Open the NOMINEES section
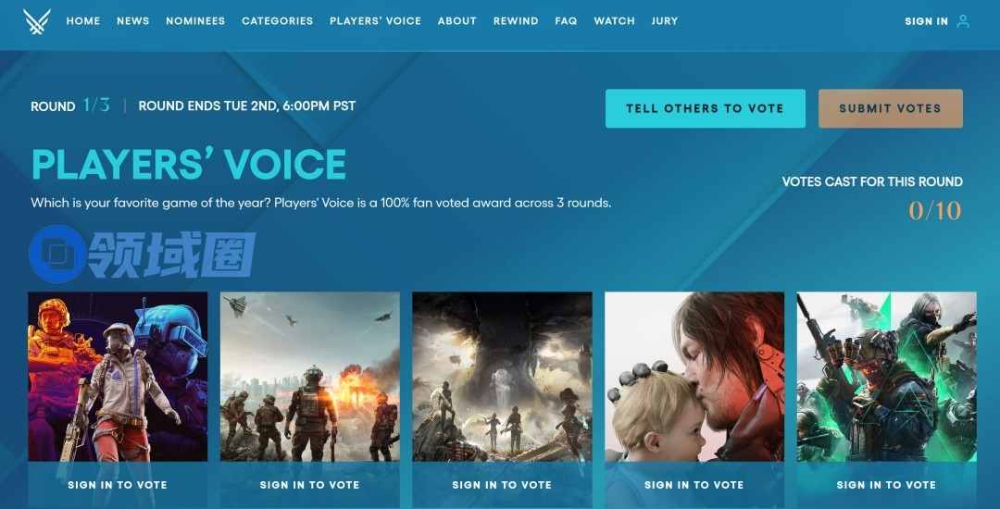This screenshot has width=1000, height=509. [195, 21]
